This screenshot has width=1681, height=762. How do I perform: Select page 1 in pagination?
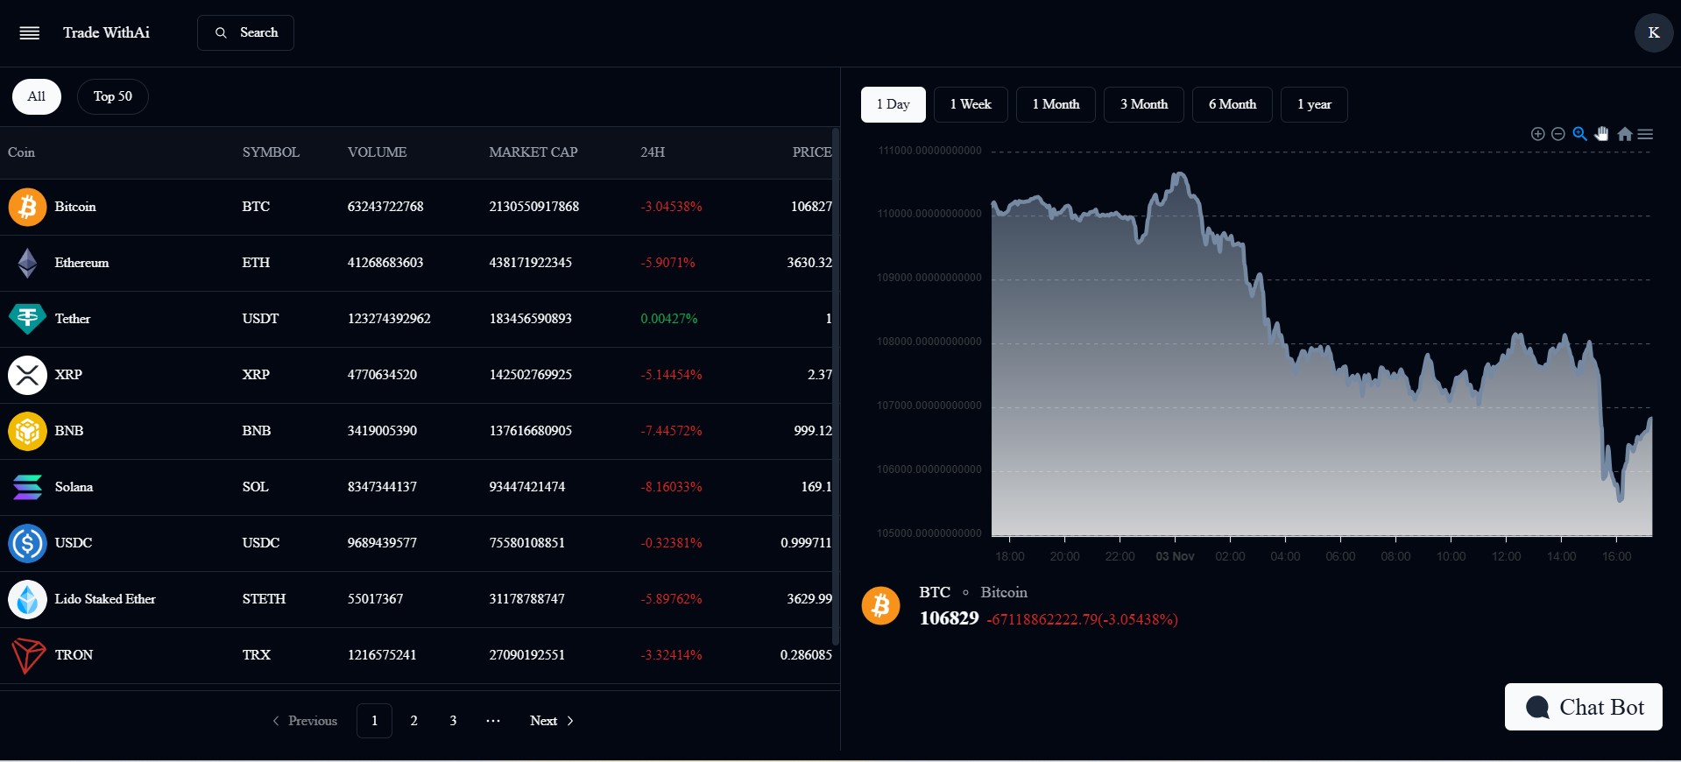pos(374,721)
